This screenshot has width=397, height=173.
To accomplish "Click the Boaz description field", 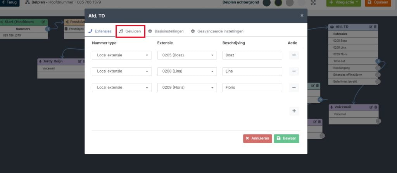I will pyautogui.click(x=252, y=55).
